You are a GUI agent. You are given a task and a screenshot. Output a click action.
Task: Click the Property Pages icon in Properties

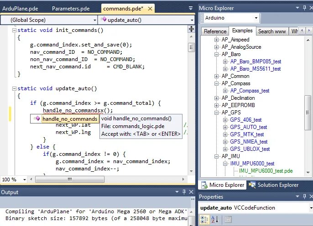[x=228, y=220]
